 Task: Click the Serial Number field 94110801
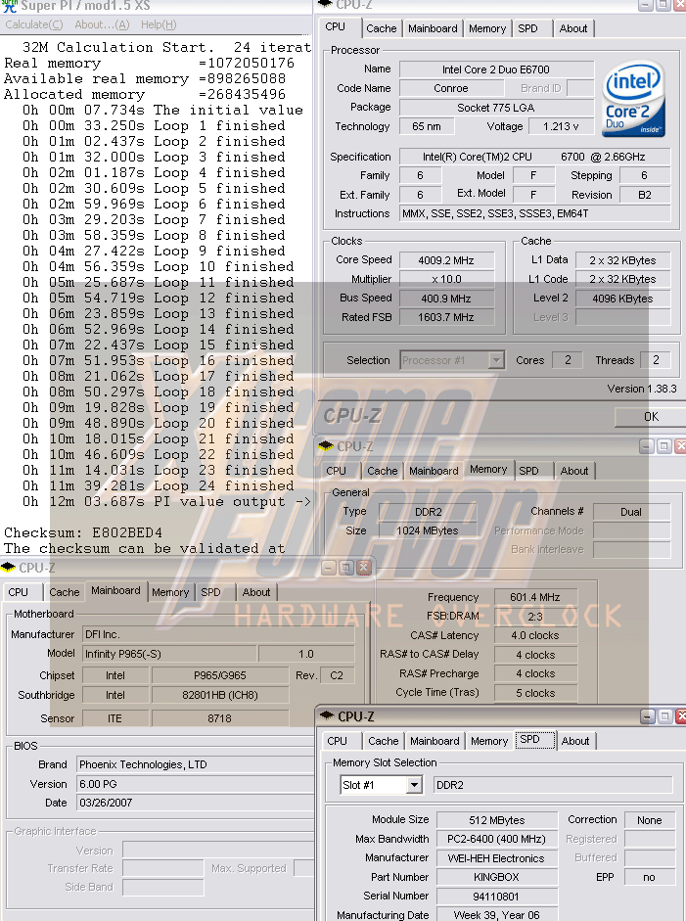[497, 897]
